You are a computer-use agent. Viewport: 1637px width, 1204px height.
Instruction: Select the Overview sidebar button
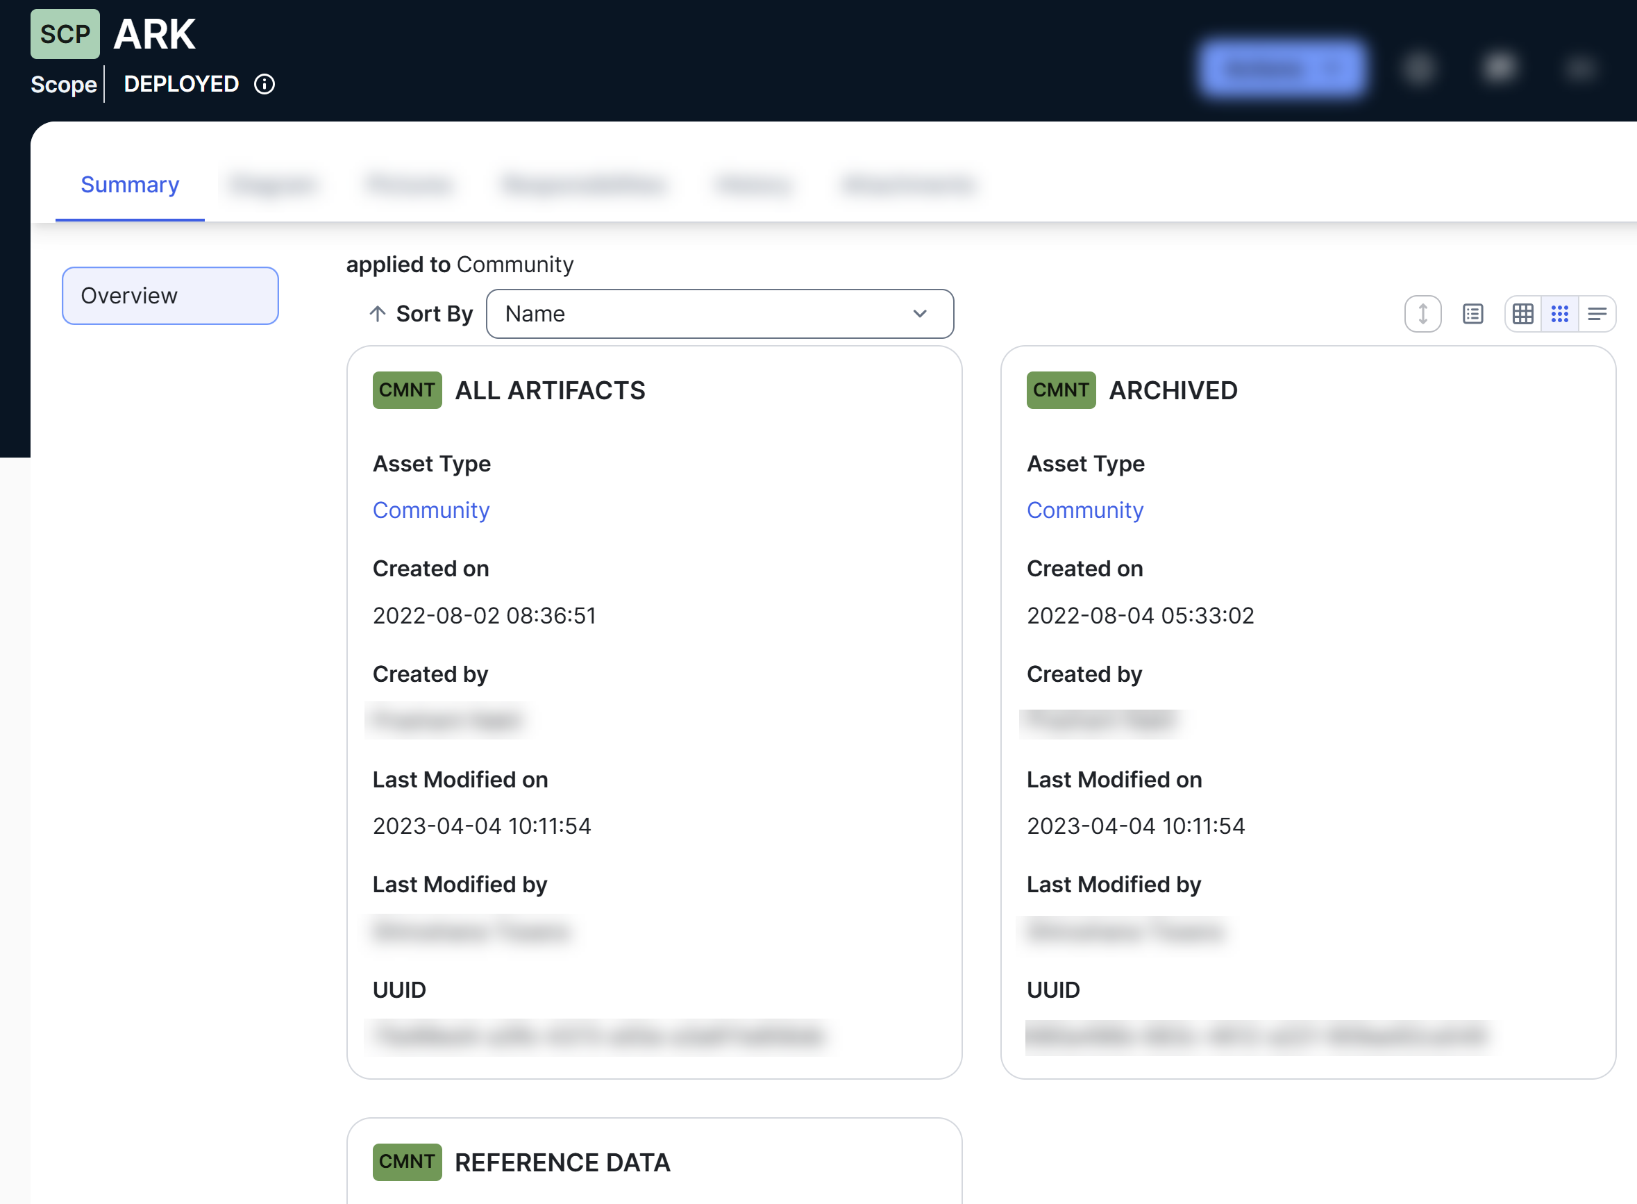point(171,295)
